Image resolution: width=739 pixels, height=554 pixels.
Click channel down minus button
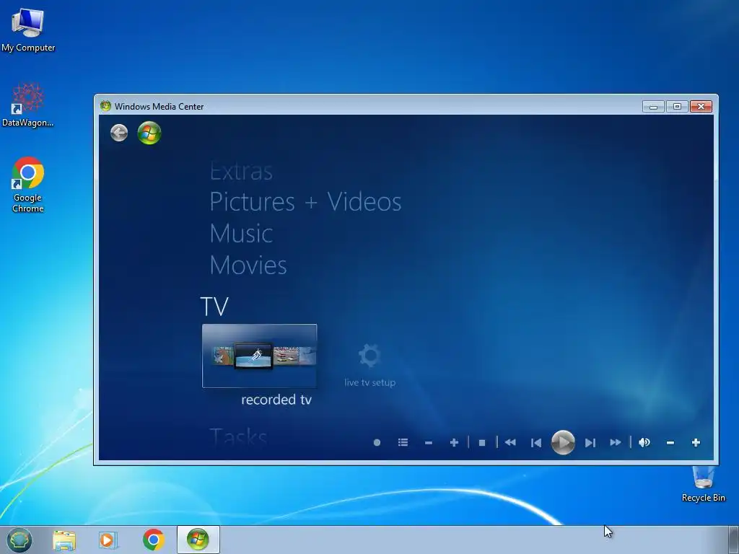pos(429,443)
